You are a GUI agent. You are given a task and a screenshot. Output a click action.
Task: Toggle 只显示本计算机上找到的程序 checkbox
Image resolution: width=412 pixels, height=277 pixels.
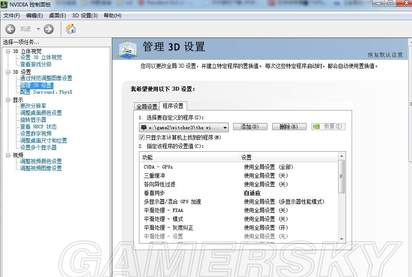tap(142, 137)
